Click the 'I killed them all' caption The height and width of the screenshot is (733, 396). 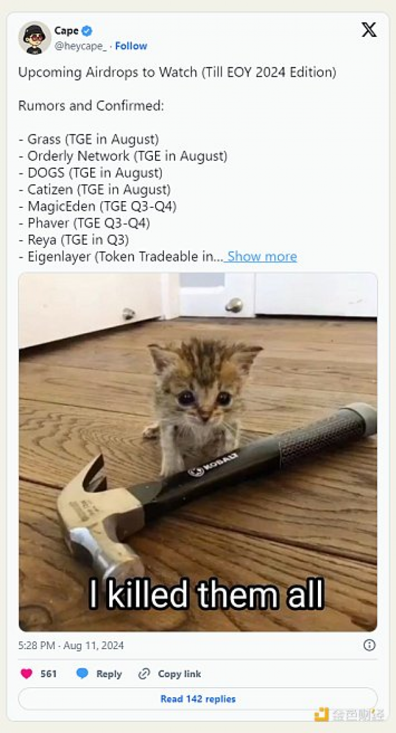(206, 595)
